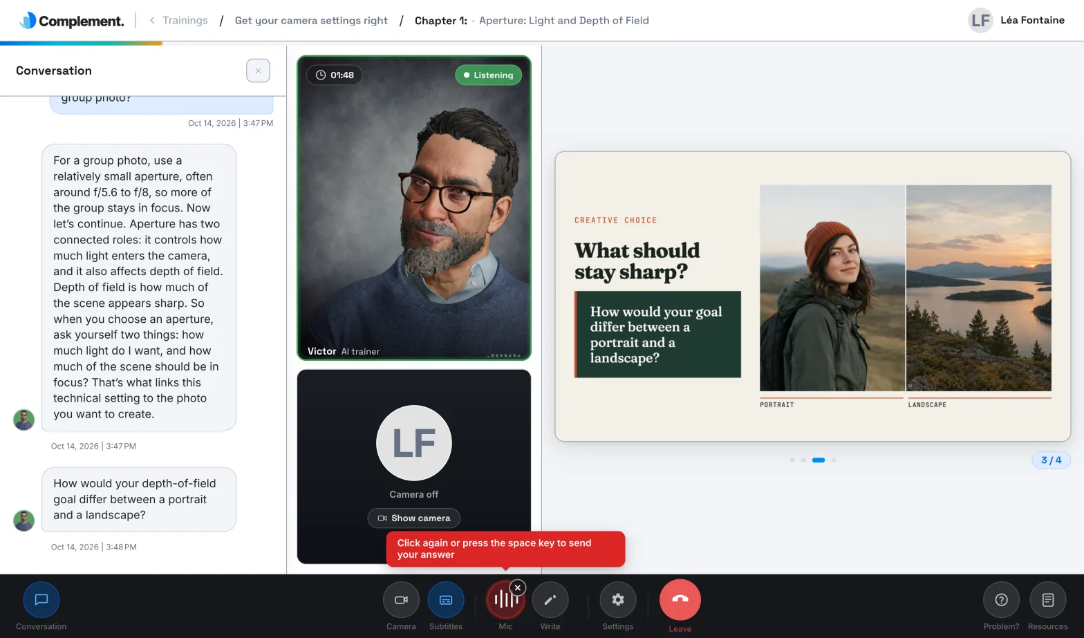Image resolution: width=1084 pixels, height=638 pixels.
Task: Click the CREATIVE CHOICE slide label
Action: tap(616, 221)
